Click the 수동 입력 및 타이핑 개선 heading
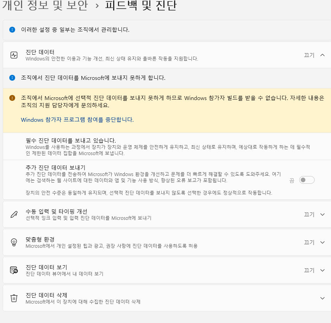 (x=56, y=211)
